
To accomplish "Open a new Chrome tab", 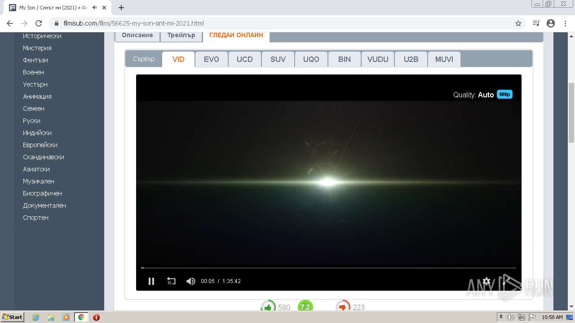I will coord(121,8).
